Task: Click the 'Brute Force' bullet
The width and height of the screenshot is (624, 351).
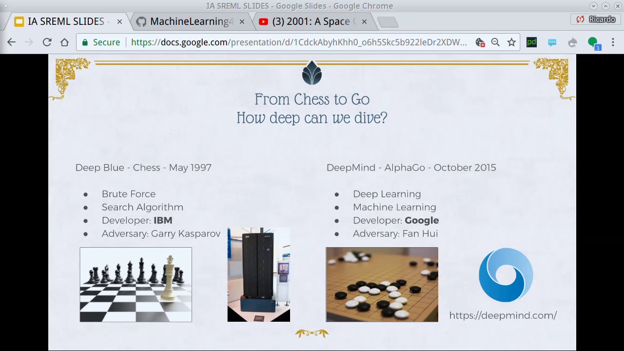Action: [129, 194]
